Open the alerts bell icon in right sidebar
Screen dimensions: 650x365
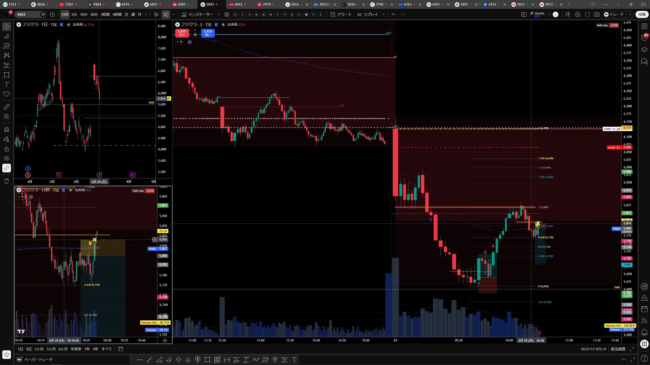[x=644, y=332]
